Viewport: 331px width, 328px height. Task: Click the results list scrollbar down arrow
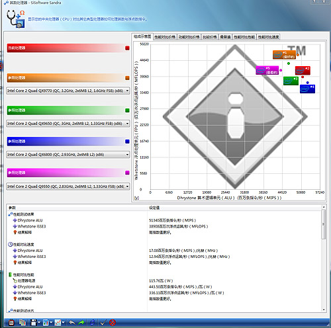[324, 309]
